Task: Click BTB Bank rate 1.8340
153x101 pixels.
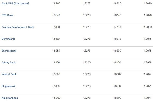Action: 117,15
